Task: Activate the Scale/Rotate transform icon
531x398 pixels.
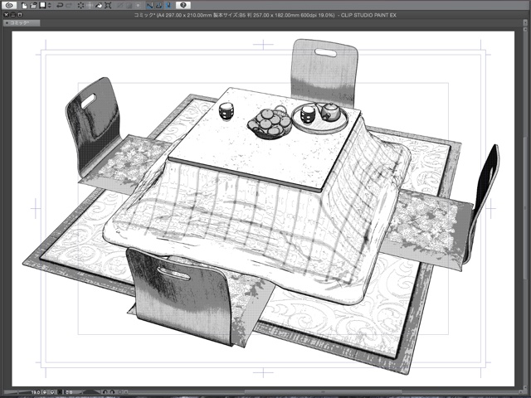Action: click(x=108, y=6)
